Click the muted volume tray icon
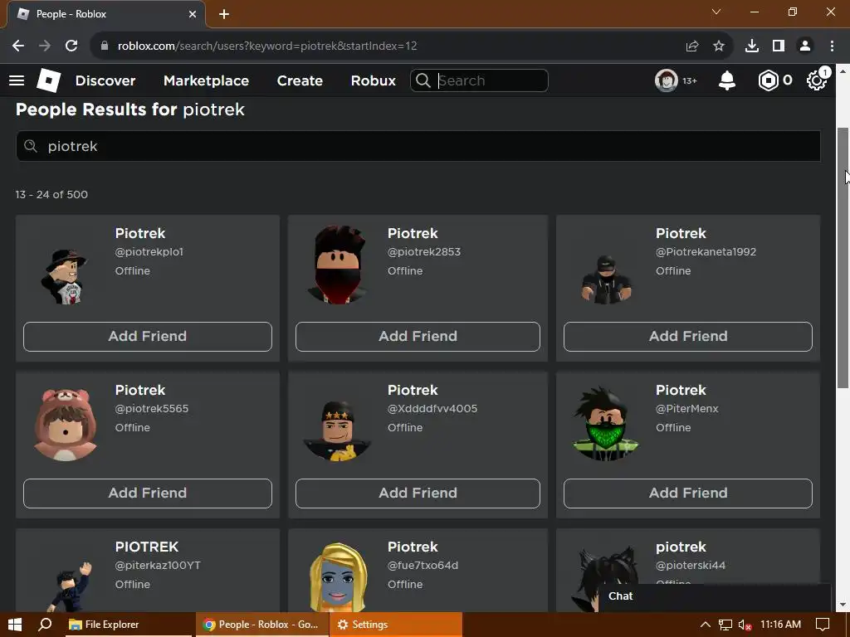Screen dimensions: 850x637 click(745, 625)
